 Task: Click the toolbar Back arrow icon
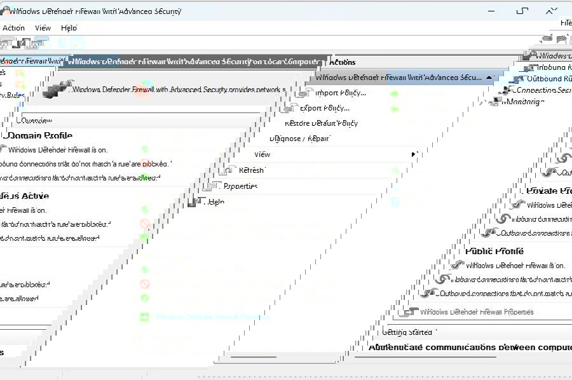click(547, 38)
